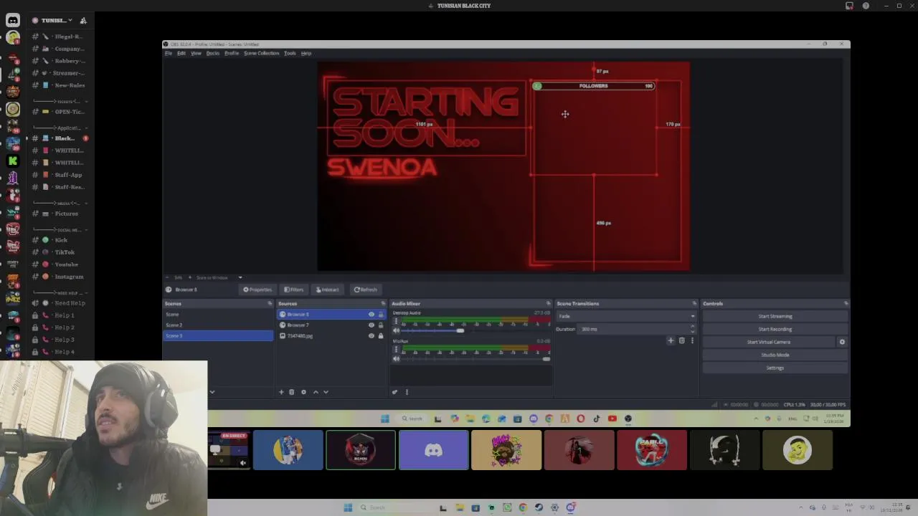Screen dimensions: 918x516
Task: Select Scene 2 in Scenes list
Action: (218, 325)
